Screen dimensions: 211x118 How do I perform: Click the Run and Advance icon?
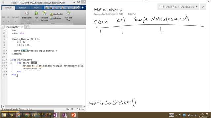45,13
